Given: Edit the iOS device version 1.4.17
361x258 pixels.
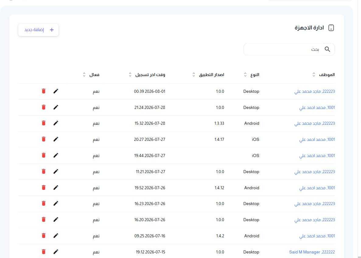Looking at the screenshot, I should pos(56,139).
